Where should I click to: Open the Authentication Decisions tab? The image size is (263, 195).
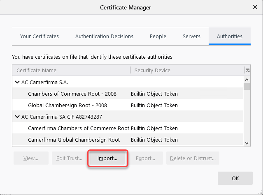pyautogui.click(x=104, y=36)
